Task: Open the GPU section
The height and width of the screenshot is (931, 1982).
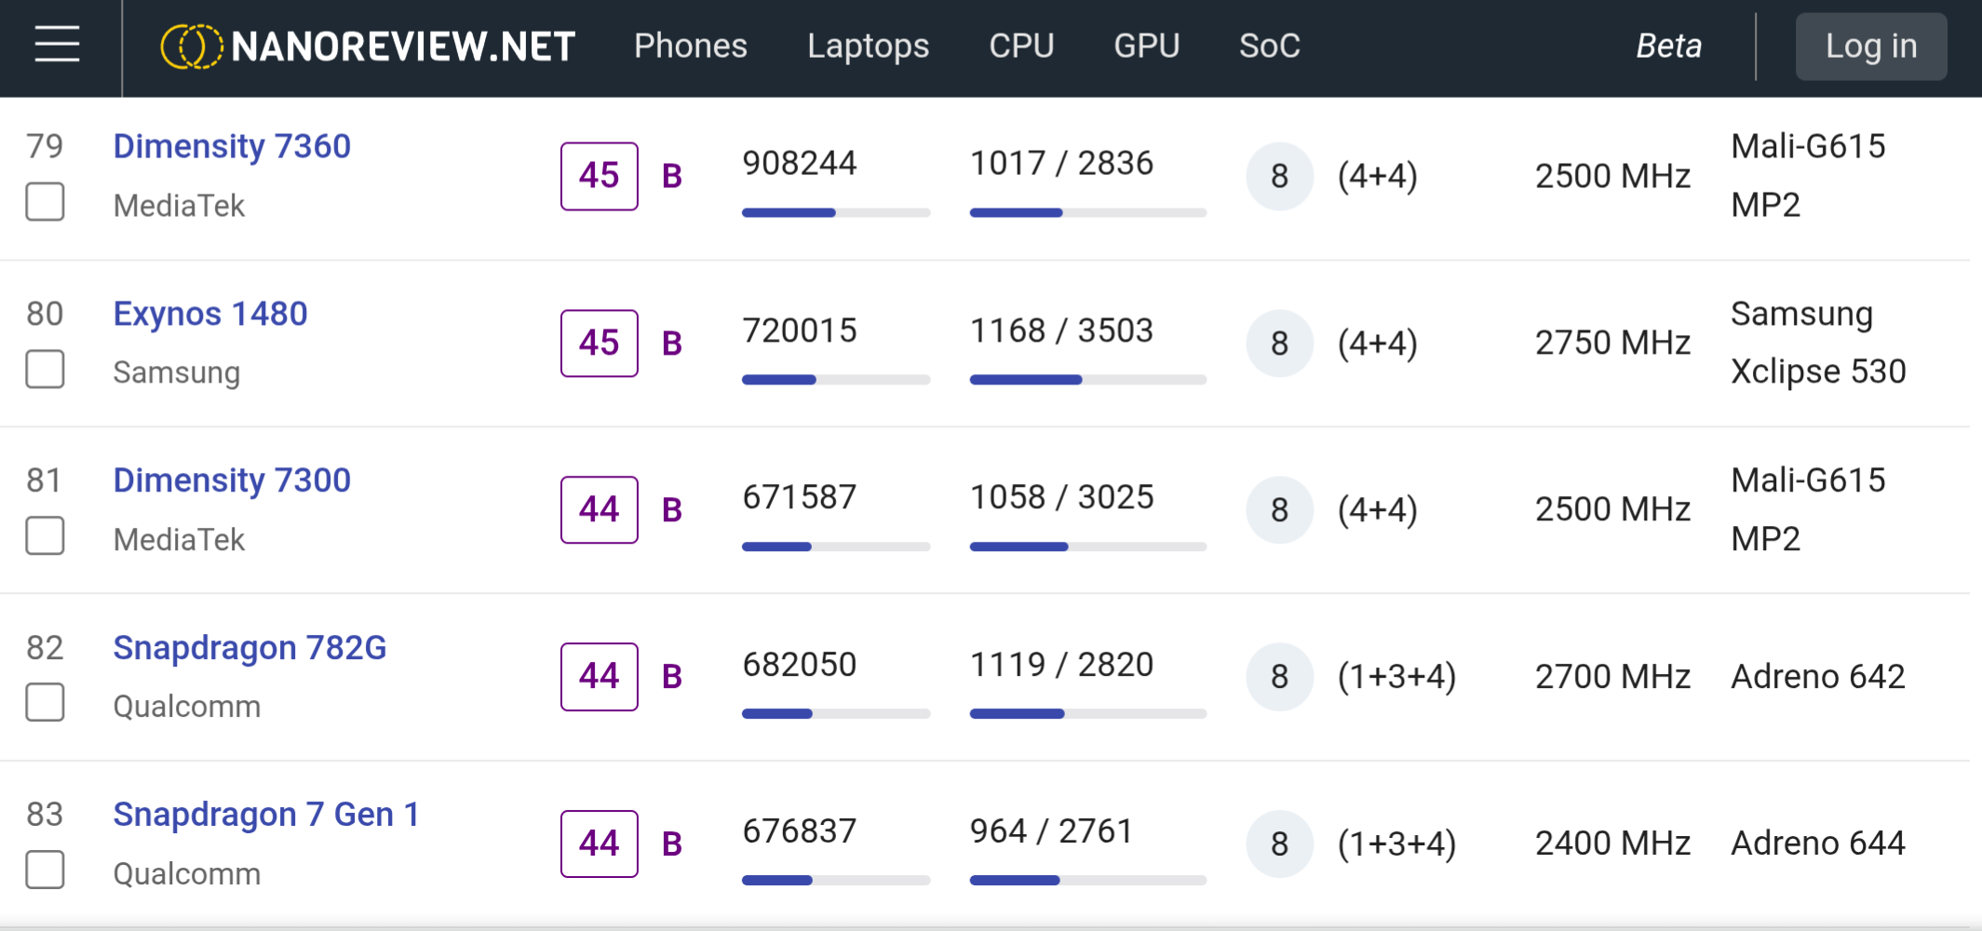Action: point(1147,46)
